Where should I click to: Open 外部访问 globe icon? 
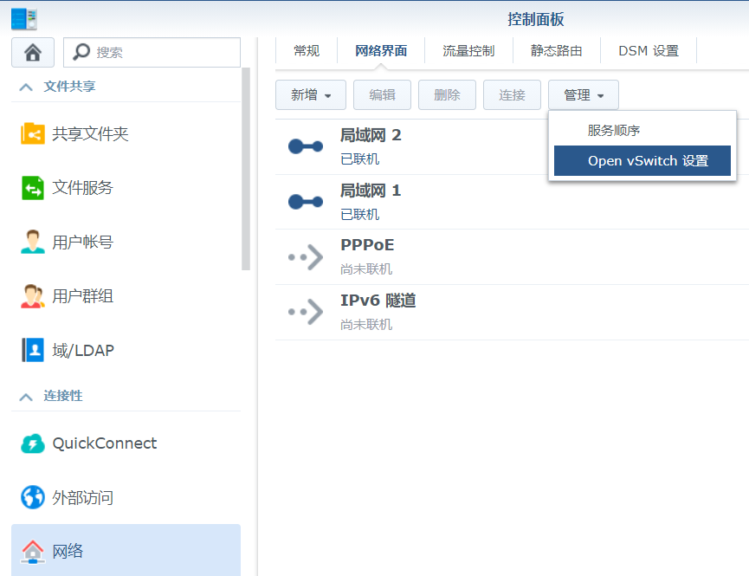pos(33,498)
